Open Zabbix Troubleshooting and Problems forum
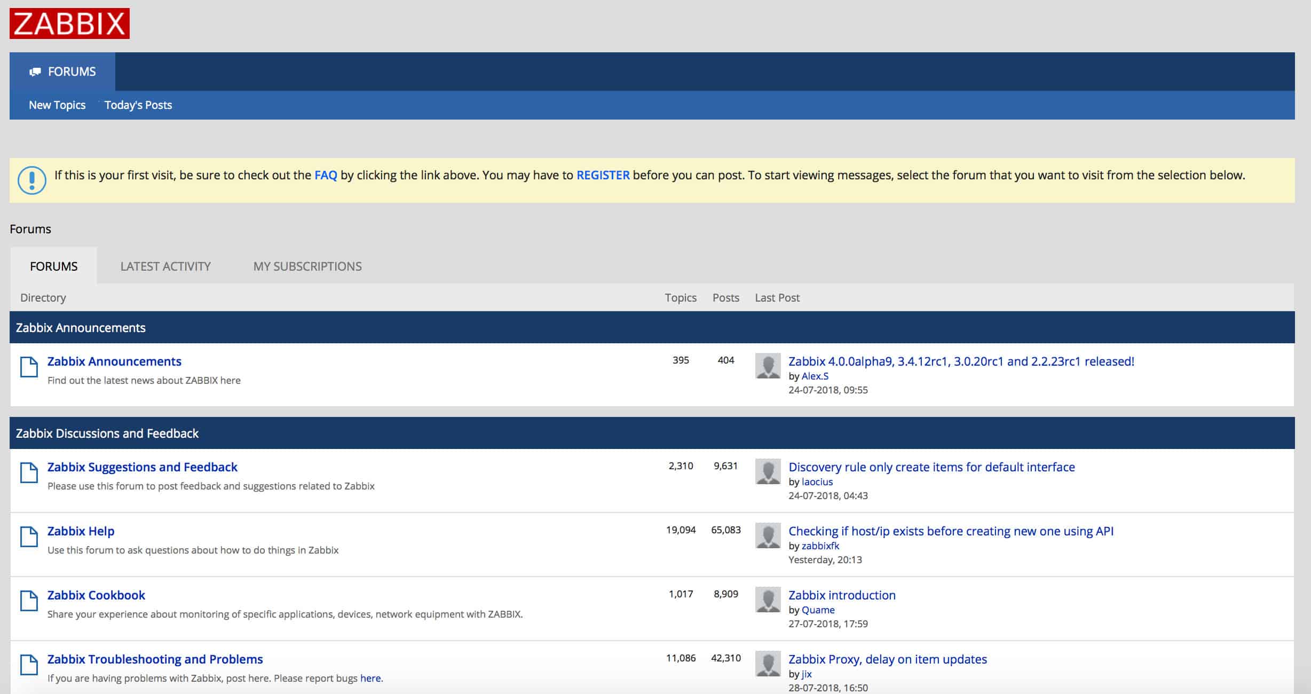1311x694 pixels. 155,659
